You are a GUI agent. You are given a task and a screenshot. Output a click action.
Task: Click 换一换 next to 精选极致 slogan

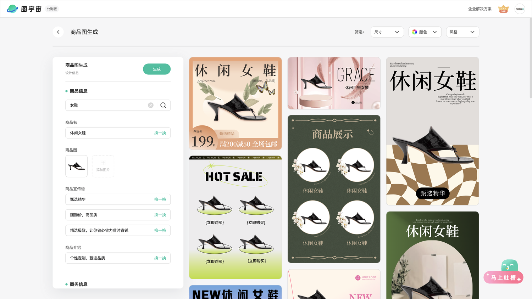(x=160, y=231)
